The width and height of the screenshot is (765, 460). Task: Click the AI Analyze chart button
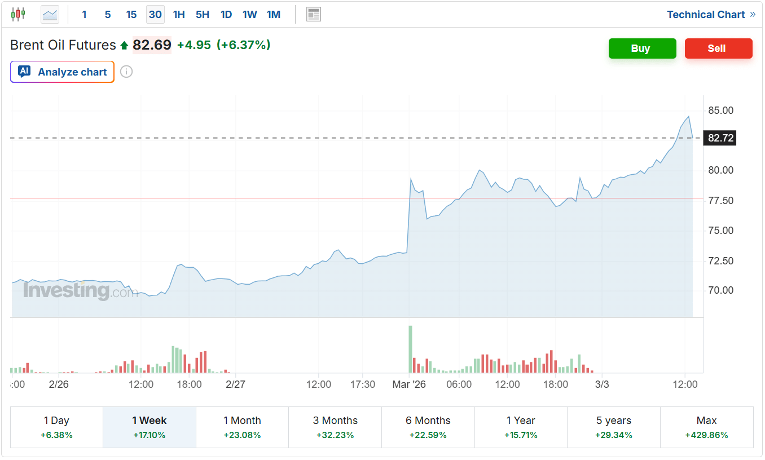coord(63,72)
